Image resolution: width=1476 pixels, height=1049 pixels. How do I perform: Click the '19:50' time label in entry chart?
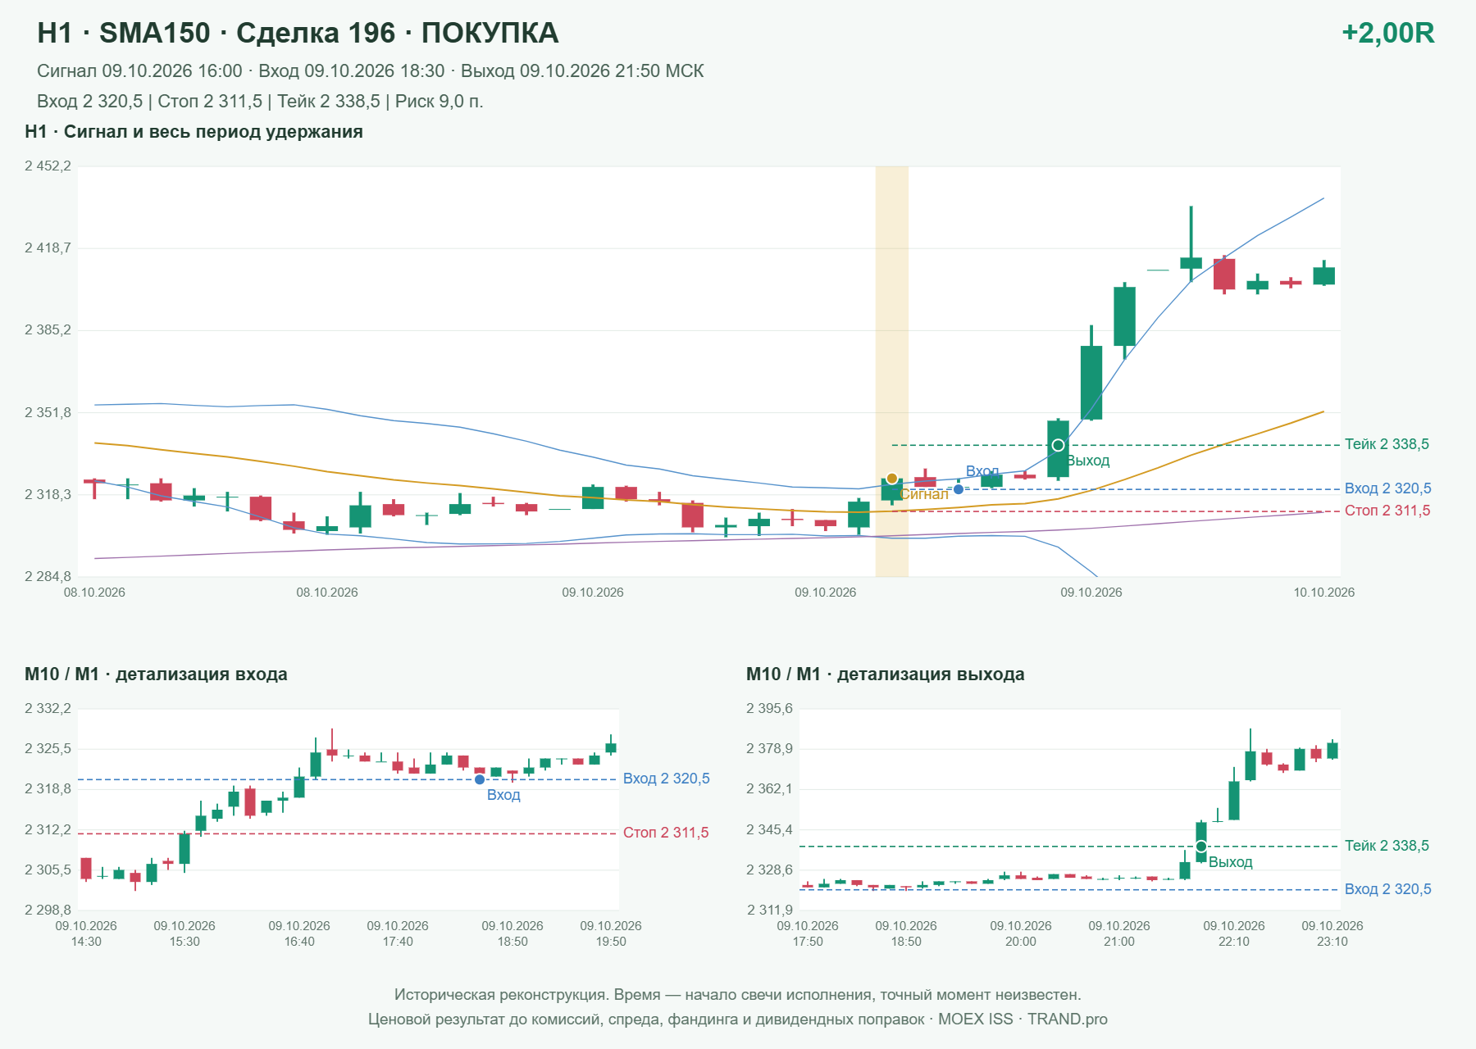tap(611, 942)
